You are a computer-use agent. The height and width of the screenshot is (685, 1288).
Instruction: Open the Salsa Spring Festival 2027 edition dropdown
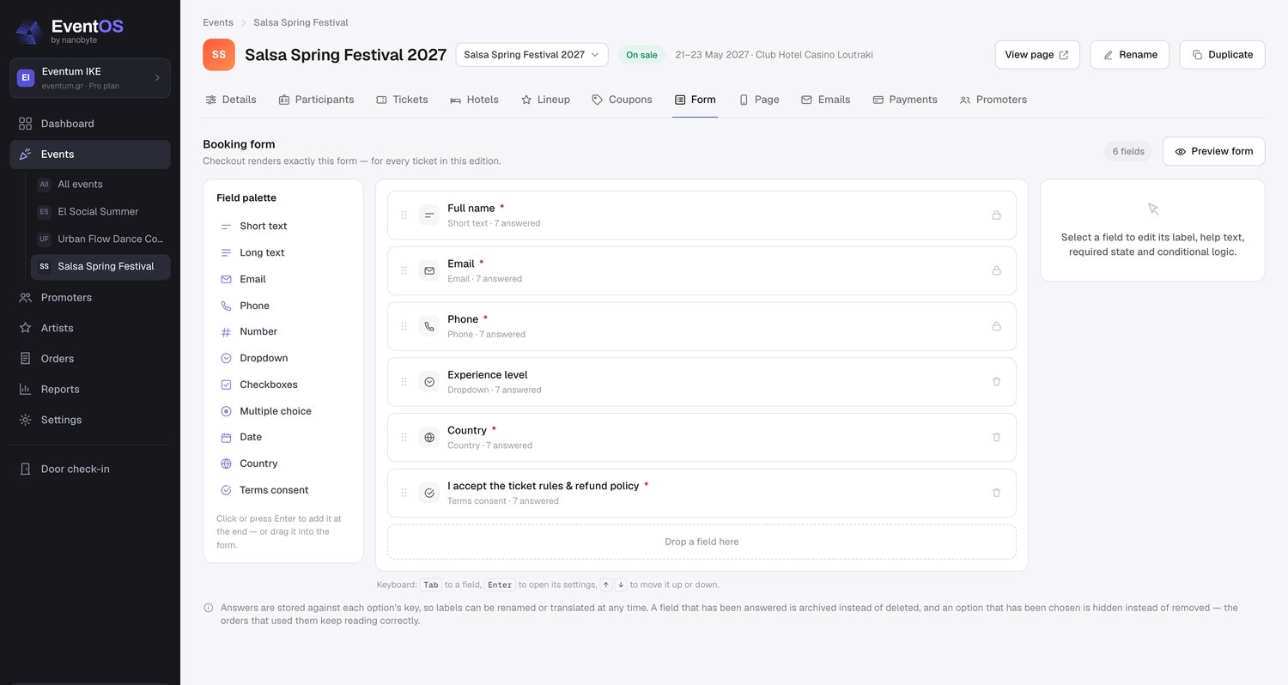pos(532,55)
